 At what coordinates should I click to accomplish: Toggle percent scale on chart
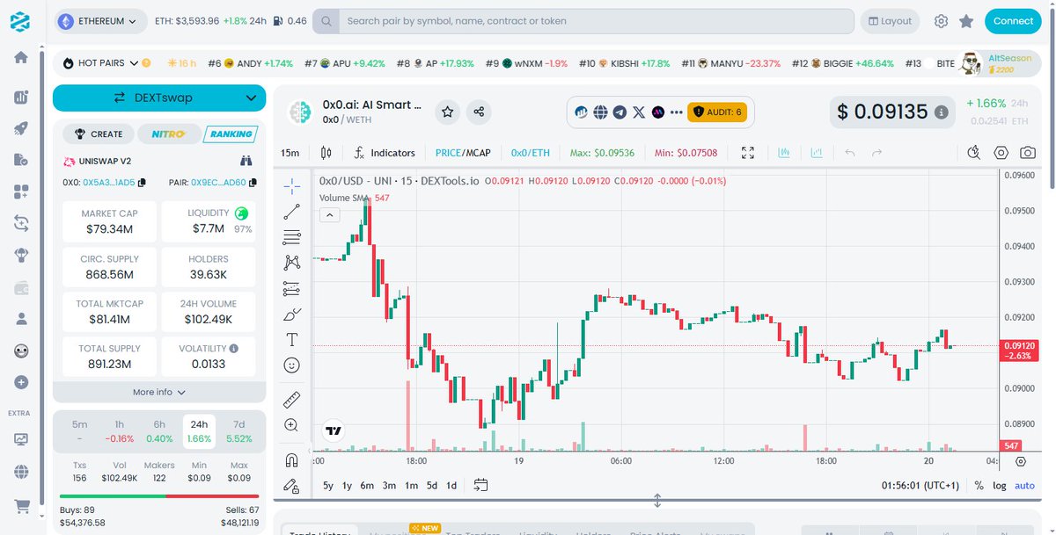click(x=979, y=485)
